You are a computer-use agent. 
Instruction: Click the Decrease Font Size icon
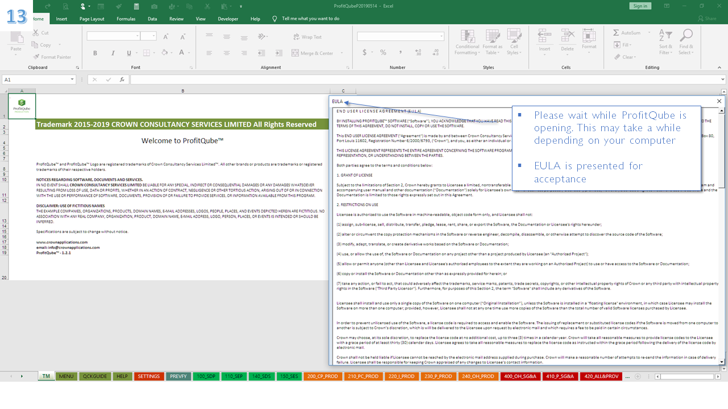coord(181,36)
